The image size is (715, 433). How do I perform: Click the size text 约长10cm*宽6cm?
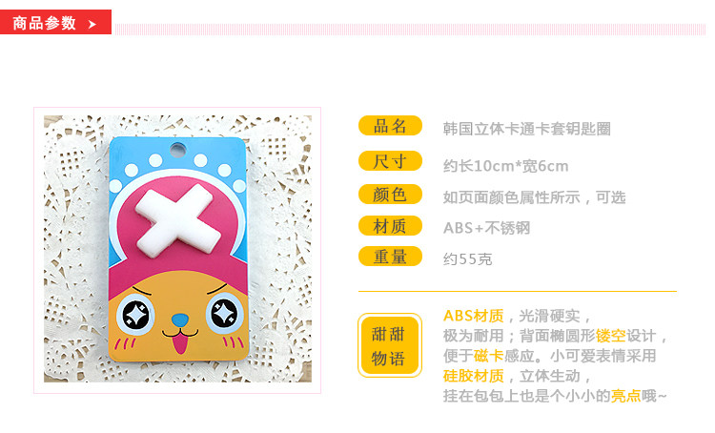coord(505,166)
